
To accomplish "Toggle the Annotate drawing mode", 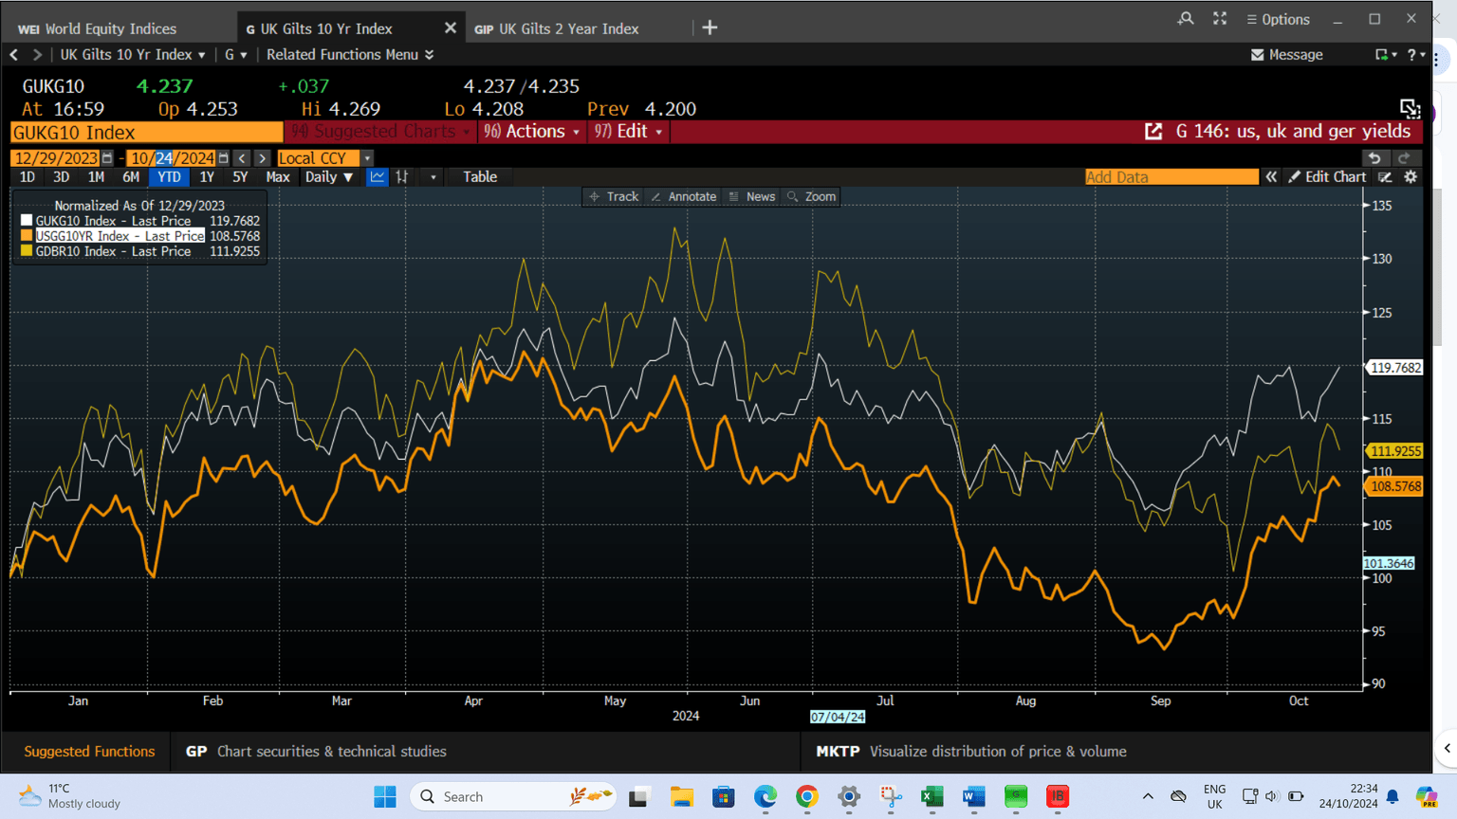I will [683, 197].
